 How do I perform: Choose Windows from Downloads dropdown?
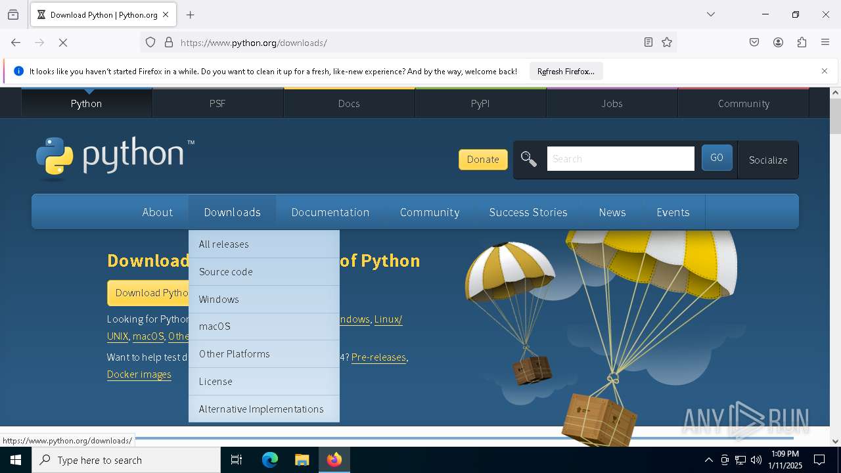coord(264,300)
